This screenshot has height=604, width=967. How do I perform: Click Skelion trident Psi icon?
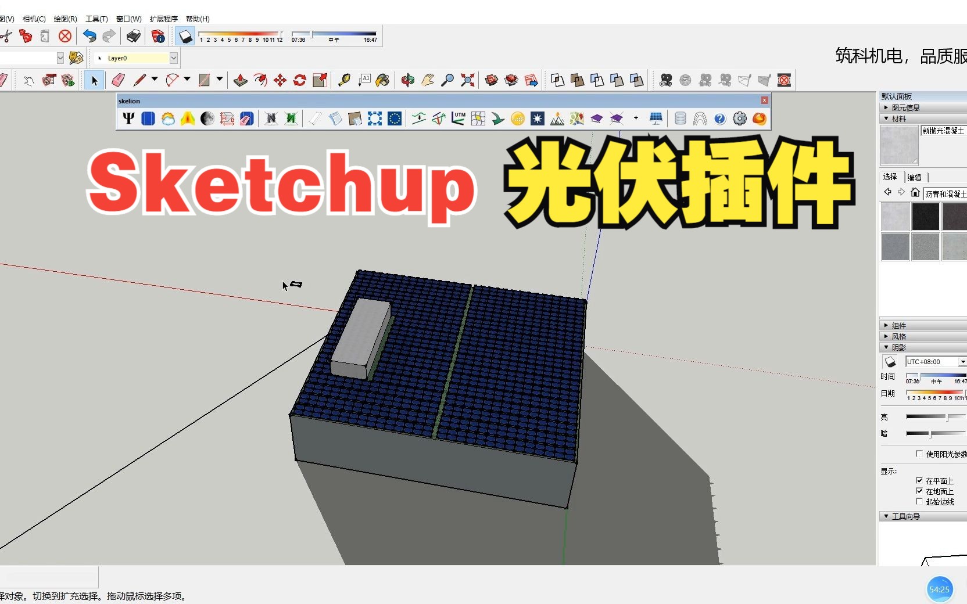tap(128, 118)
